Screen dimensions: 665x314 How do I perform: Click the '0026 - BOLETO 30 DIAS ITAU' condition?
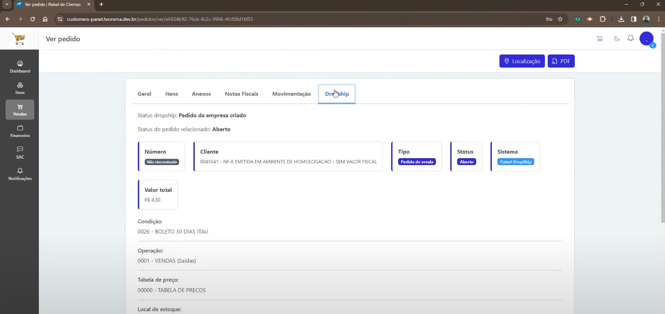[173, 232]
